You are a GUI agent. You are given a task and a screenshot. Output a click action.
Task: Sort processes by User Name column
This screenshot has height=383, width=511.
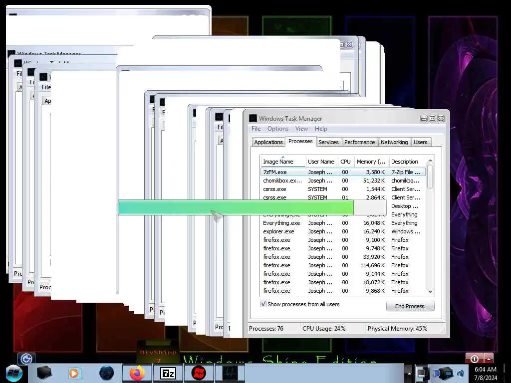coord(321,162)
